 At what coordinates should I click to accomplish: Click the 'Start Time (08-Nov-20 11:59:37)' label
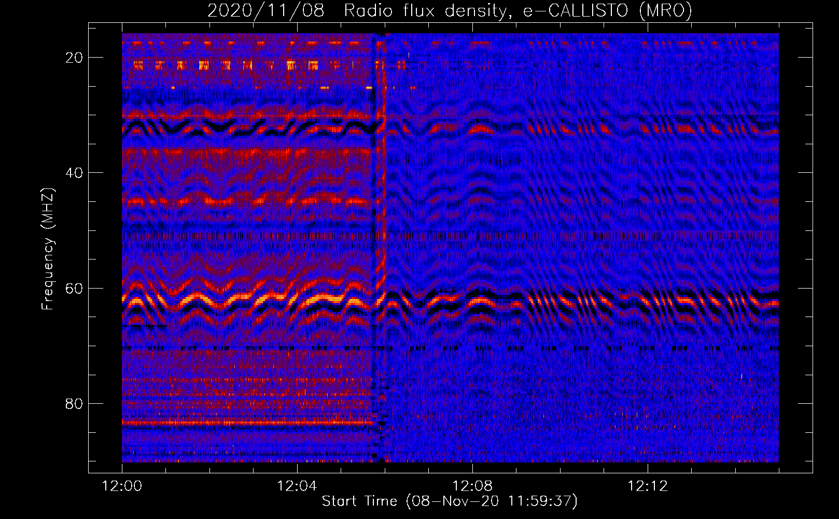pyautogui.click(x=450, y=501)
